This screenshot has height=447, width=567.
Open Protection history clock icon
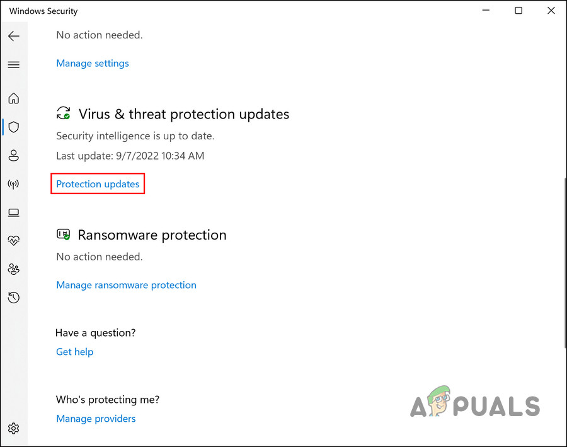13,298
